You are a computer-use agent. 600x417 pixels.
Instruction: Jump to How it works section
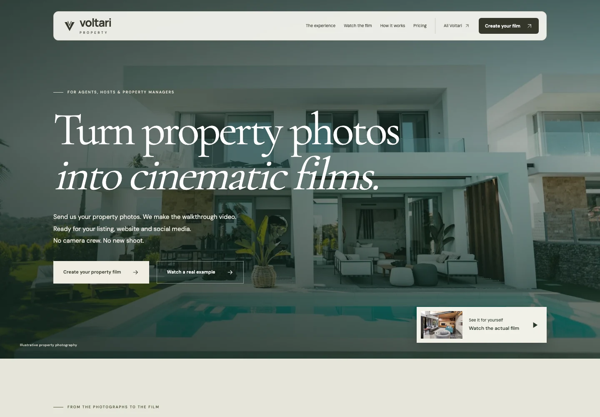(392, 26)
